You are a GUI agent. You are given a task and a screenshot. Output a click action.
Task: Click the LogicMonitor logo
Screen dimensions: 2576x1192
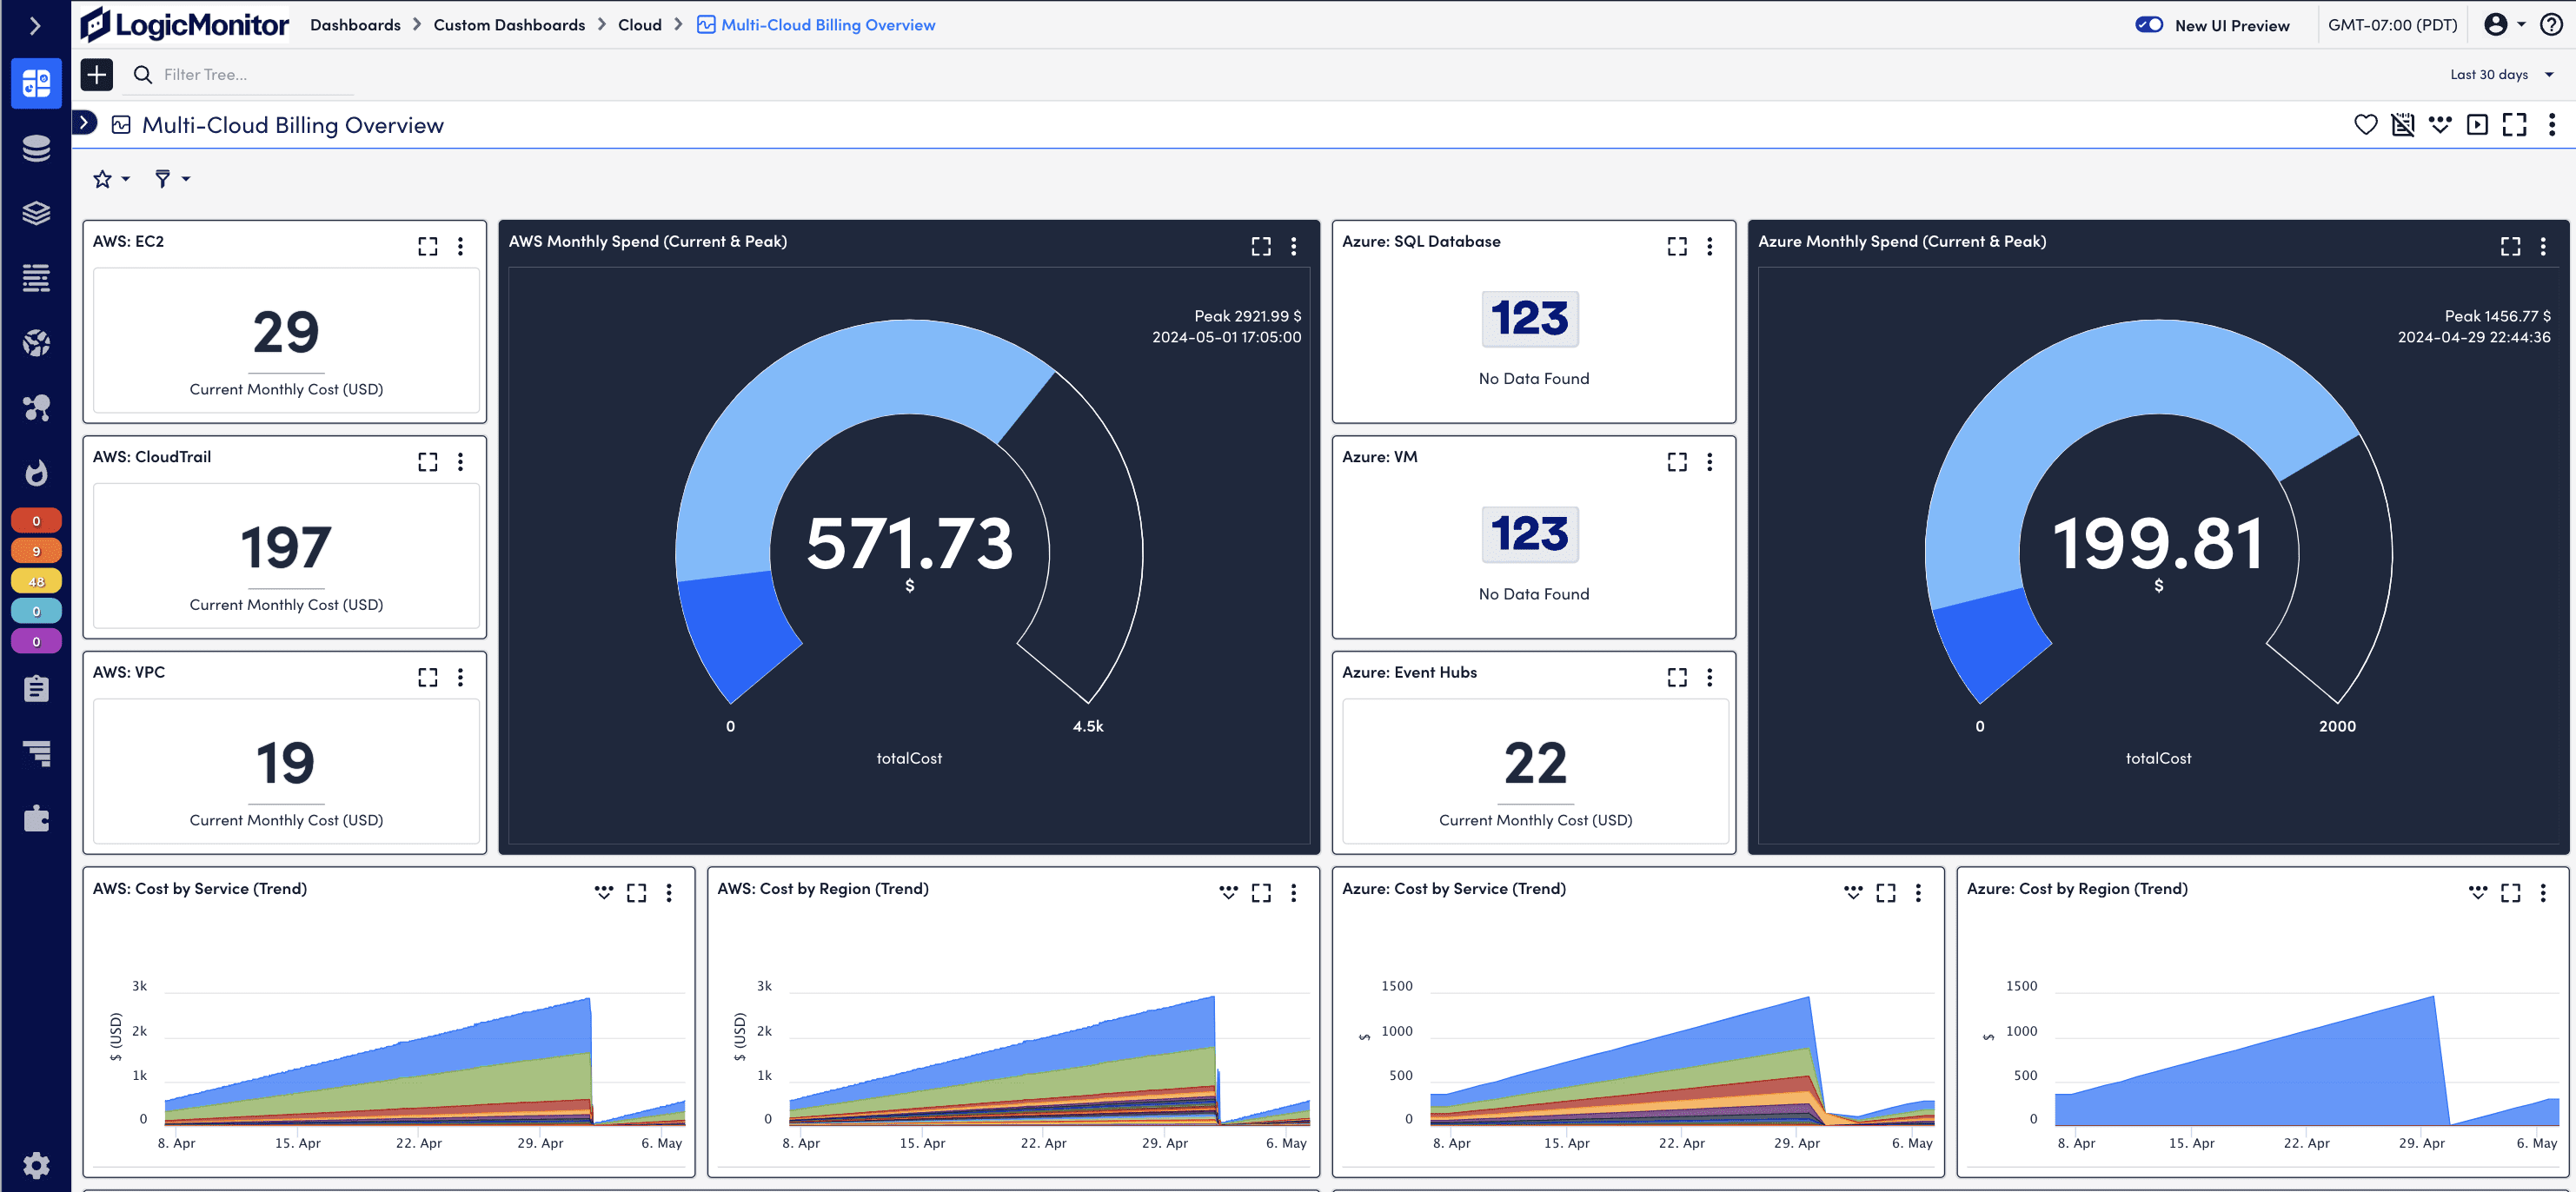click(x=185, y=24)
